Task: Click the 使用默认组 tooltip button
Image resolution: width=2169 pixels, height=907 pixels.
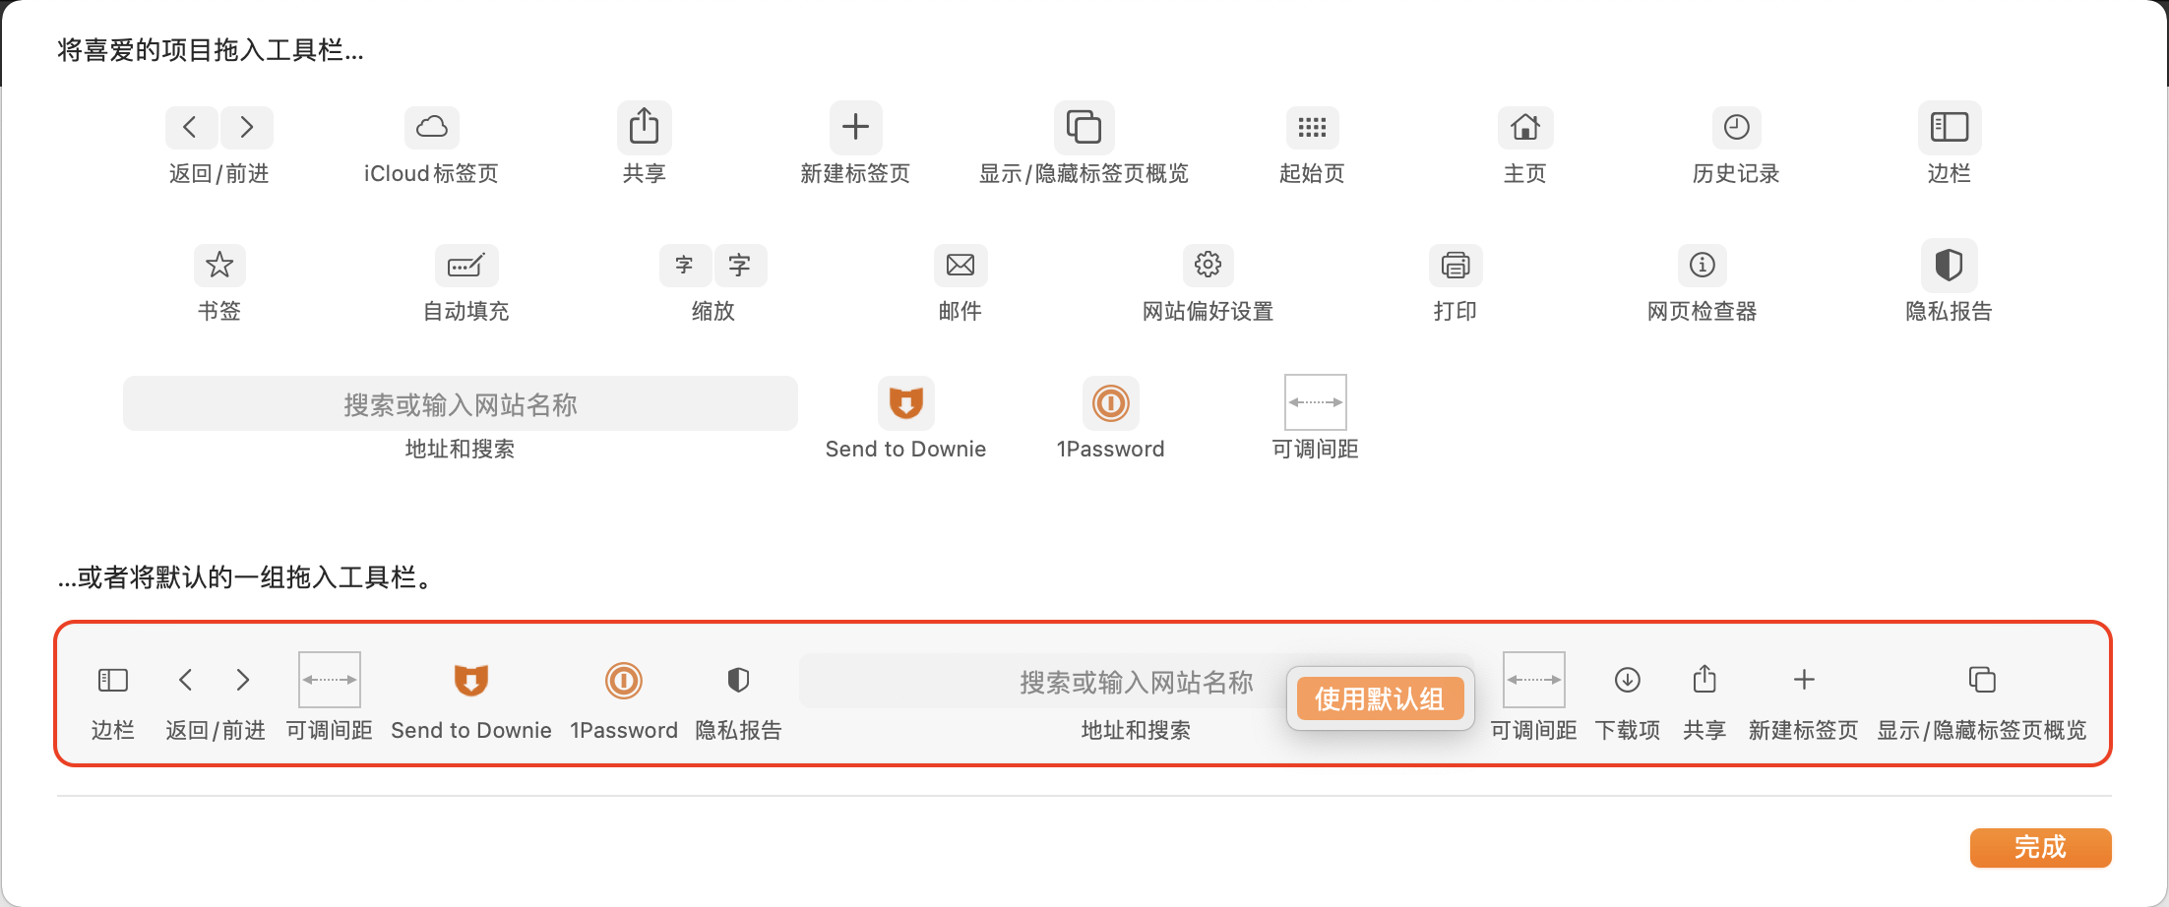Action: pyautogui.click(x=1380, y=698)
